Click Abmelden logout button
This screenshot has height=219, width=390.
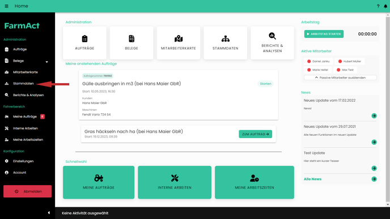click(27, 191)
